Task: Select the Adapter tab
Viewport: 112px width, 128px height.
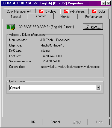Action: (41, 16)
